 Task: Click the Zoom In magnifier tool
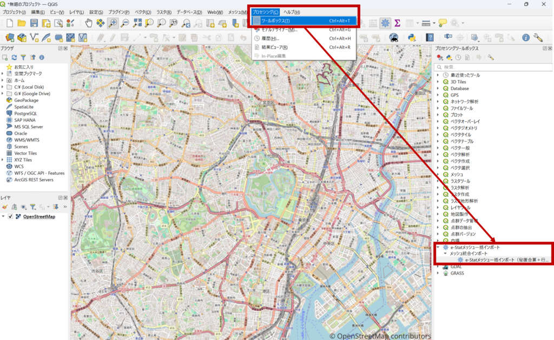pos(113,23)
